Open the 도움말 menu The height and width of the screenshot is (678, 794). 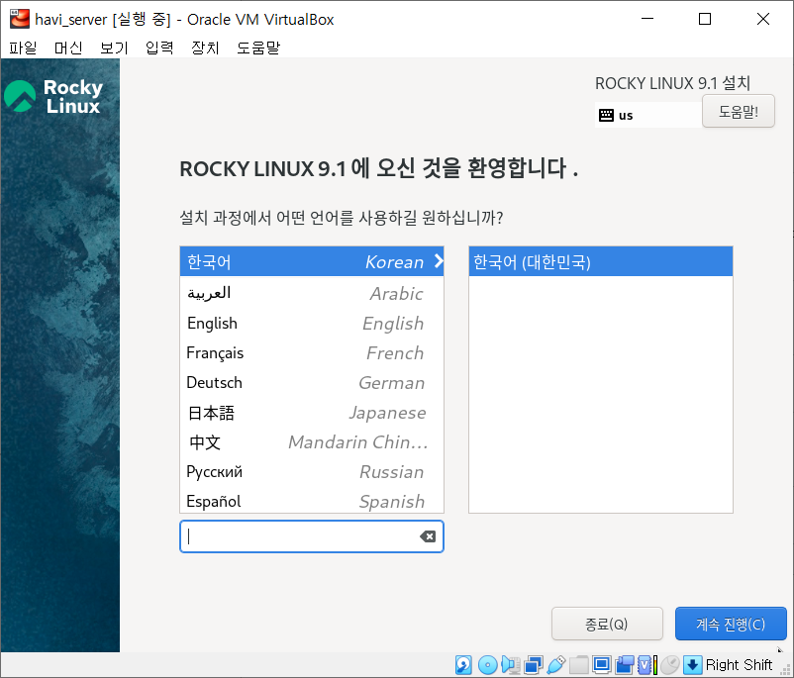pyautogui.click(x=258, y=48)
